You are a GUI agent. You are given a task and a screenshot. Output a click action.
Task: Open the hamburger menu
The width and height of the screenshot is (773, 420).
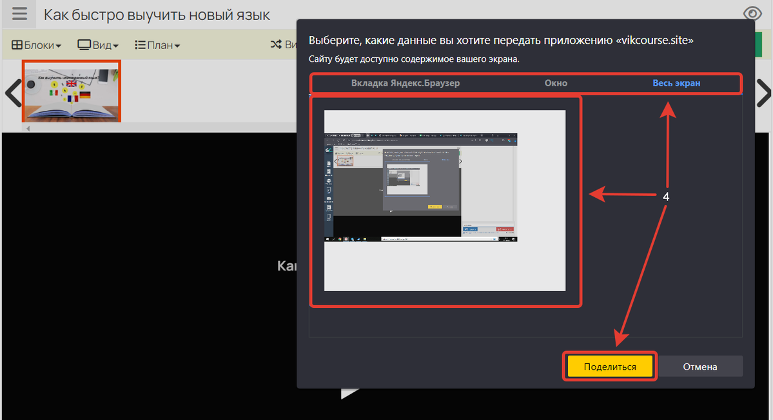tap(19, 14)
